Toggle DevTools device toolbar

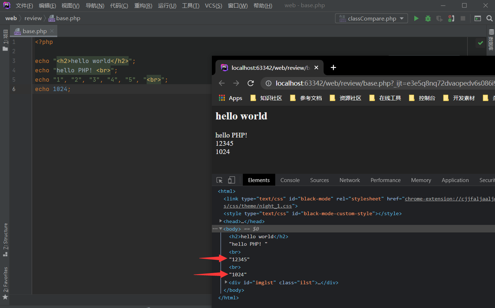pos(231,180)
